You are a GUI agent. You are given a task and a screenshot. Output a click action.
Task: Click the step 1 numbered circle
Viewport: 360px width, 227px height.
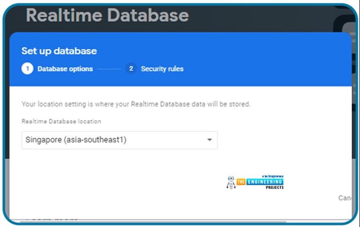pyautogui.click(x=27, y=68)
